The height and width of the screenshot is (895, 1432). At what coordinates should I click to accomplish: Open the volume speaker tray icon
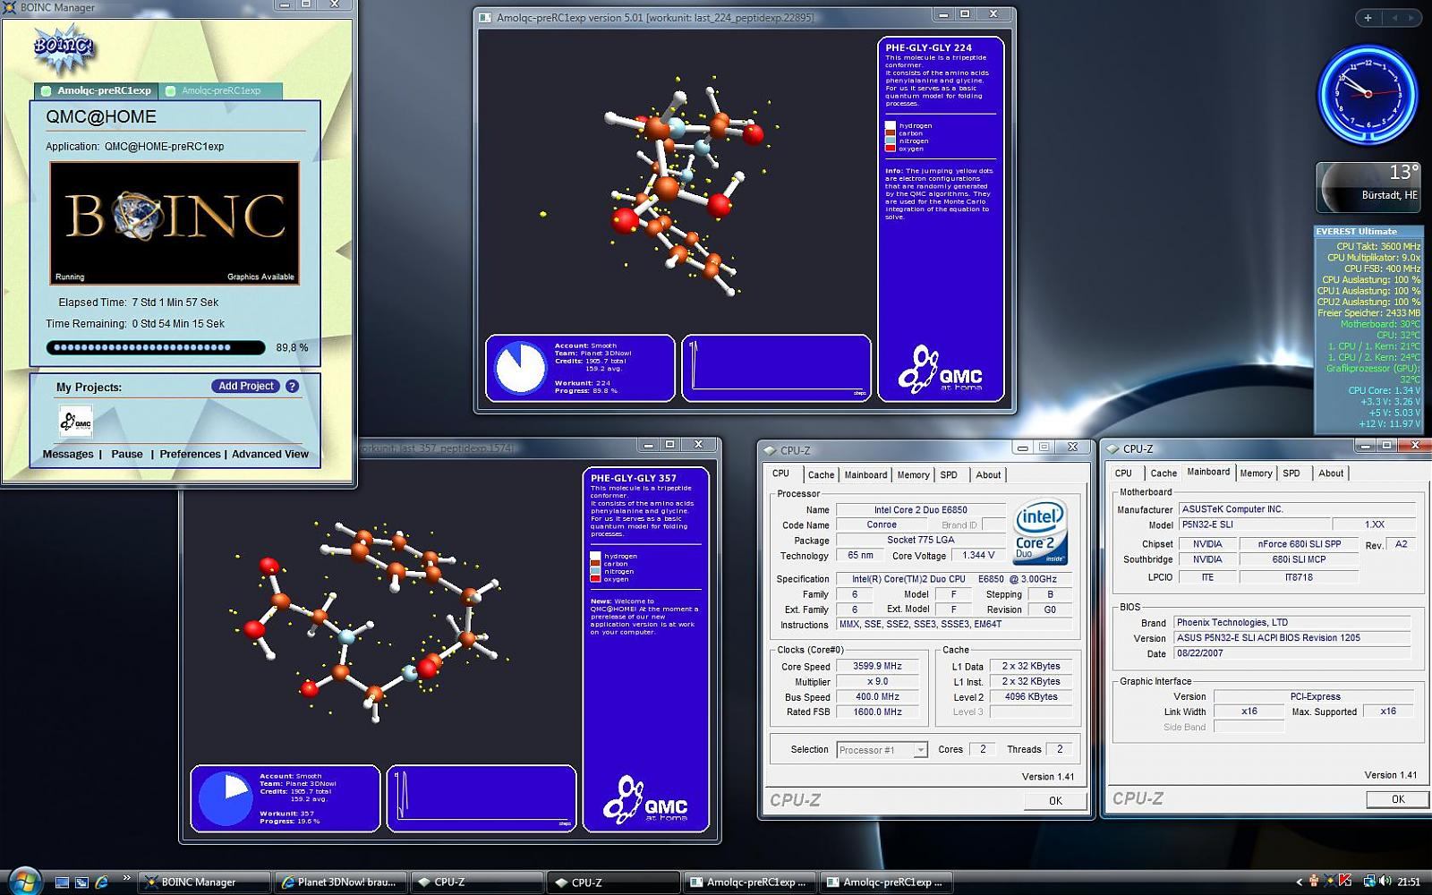1385,882
